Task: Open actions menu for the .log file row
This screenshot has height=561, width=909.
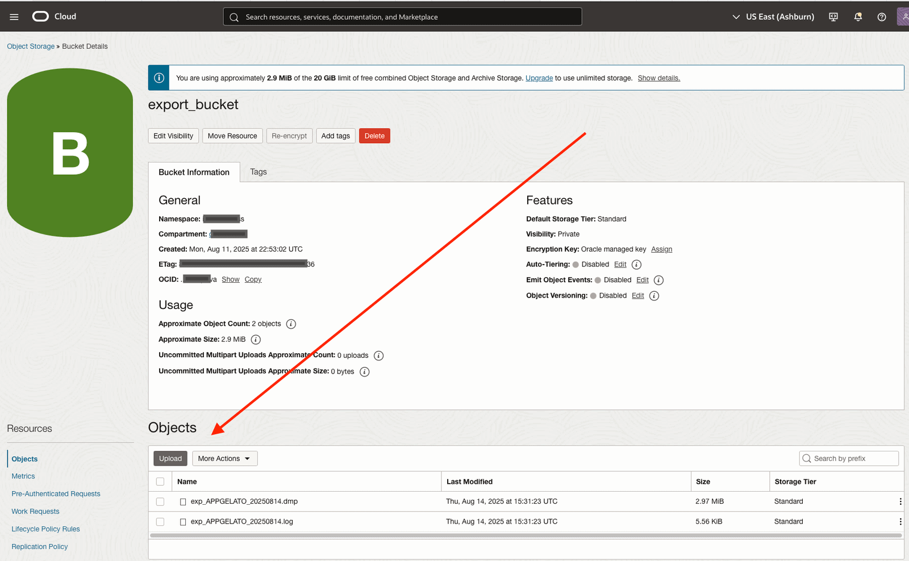Action: [x=900, y=521]
